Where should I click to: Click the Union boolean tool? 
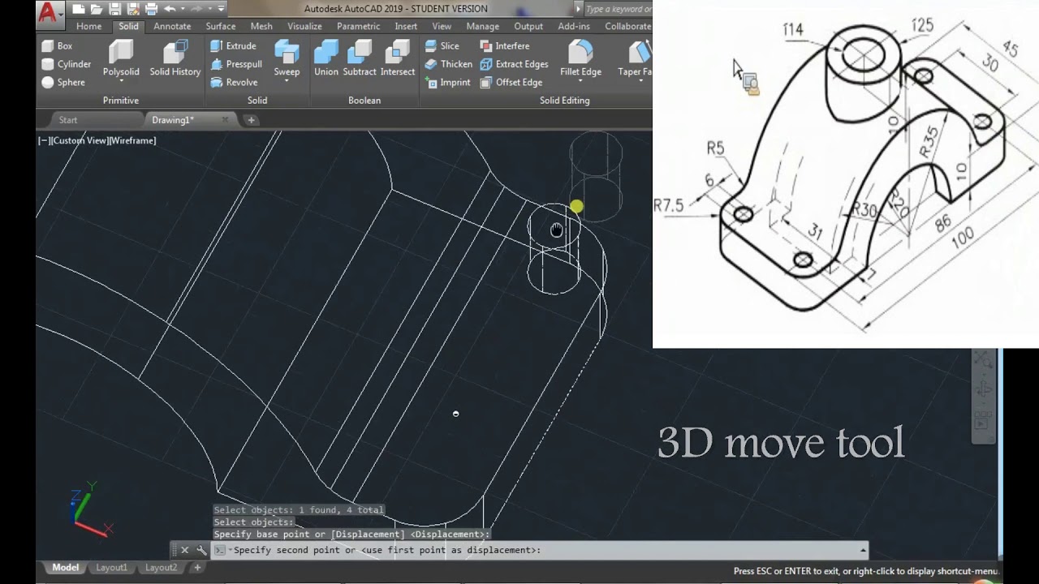click(326, 58)
